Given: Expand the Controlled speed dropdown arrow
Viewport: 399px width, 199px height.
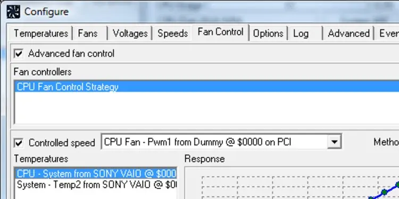Looking at the screenshot, I should [334, 142].
